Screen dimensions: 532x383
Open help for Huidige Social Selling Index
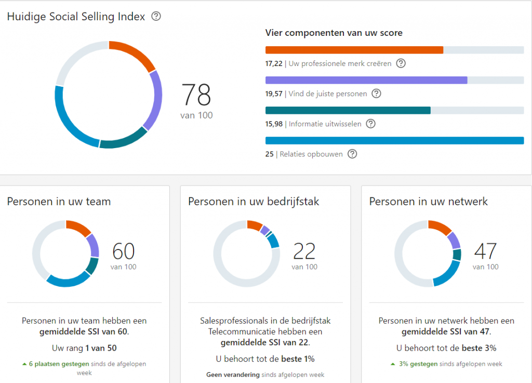click(x=156, y=17)
